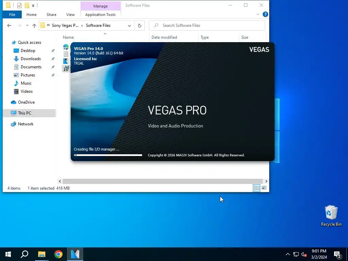This screenshot has width=348, height=261.
Task: Switch to Large icons view layout
Action: click(x=264, y=188)
